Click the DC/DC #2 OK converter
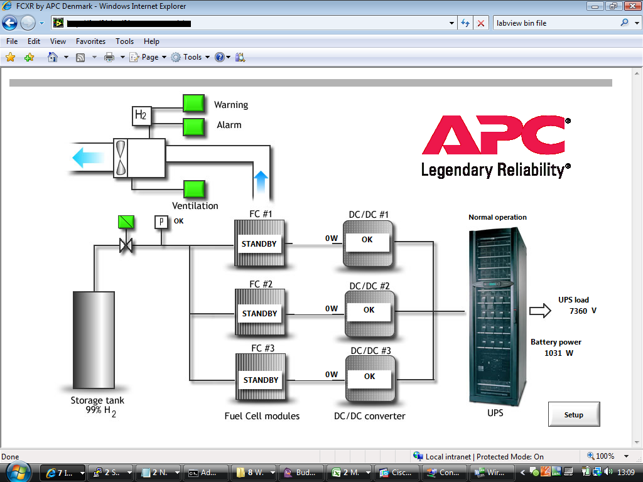Screen dimensions: 643x482 tap(369, 314)
